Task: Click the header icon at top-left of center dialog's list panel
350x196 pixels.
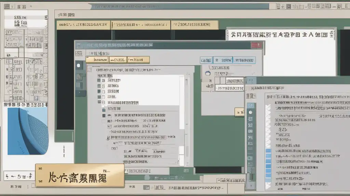Action: point(90,70)
